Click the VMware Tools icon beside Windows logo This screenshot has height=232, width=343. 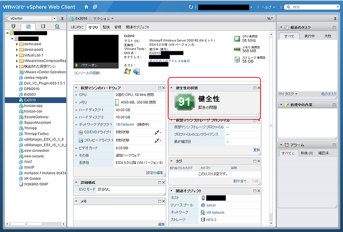pos(137,72)
